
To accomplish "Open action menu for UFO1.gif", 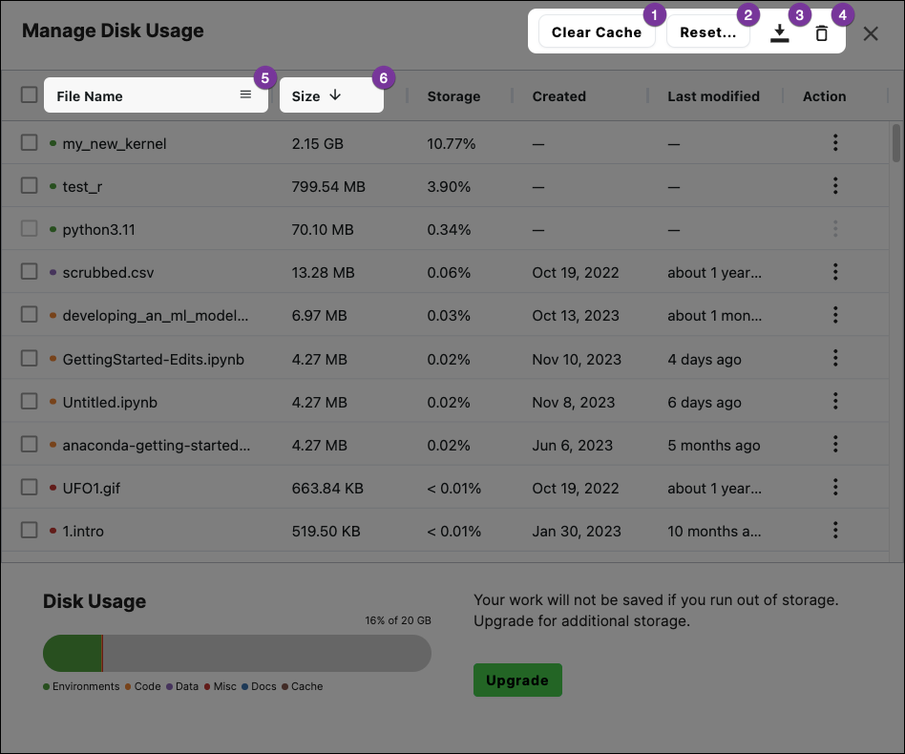I will 835,488.
